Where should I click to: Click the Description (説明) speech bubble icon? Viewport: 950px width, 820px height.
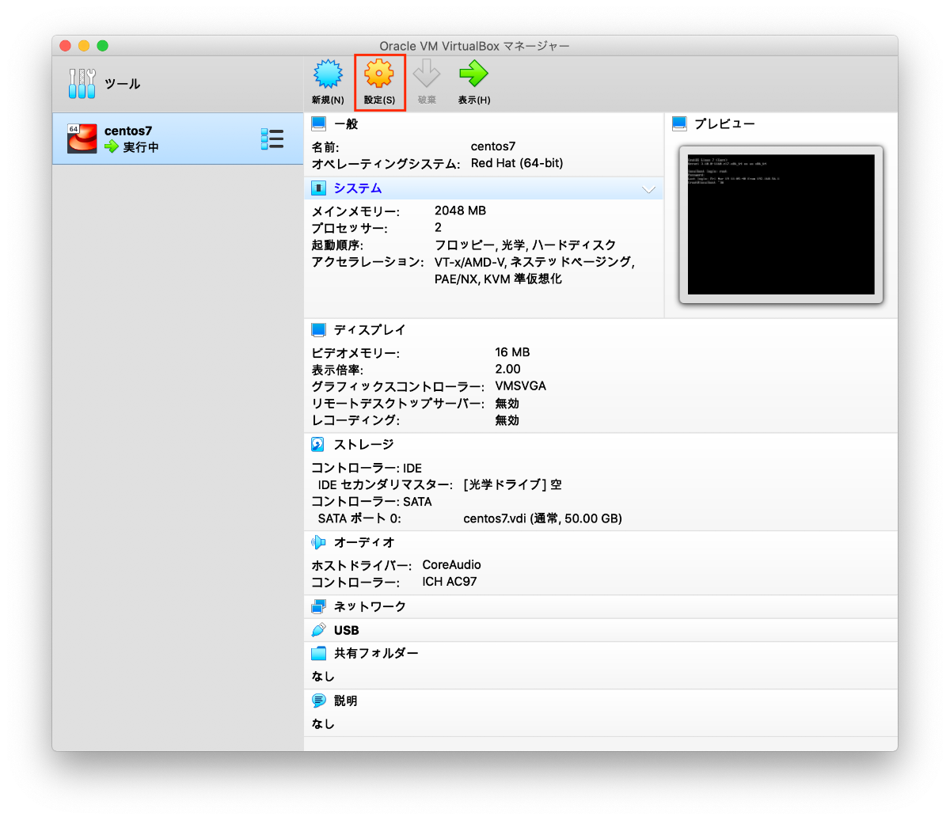(319, 700)
